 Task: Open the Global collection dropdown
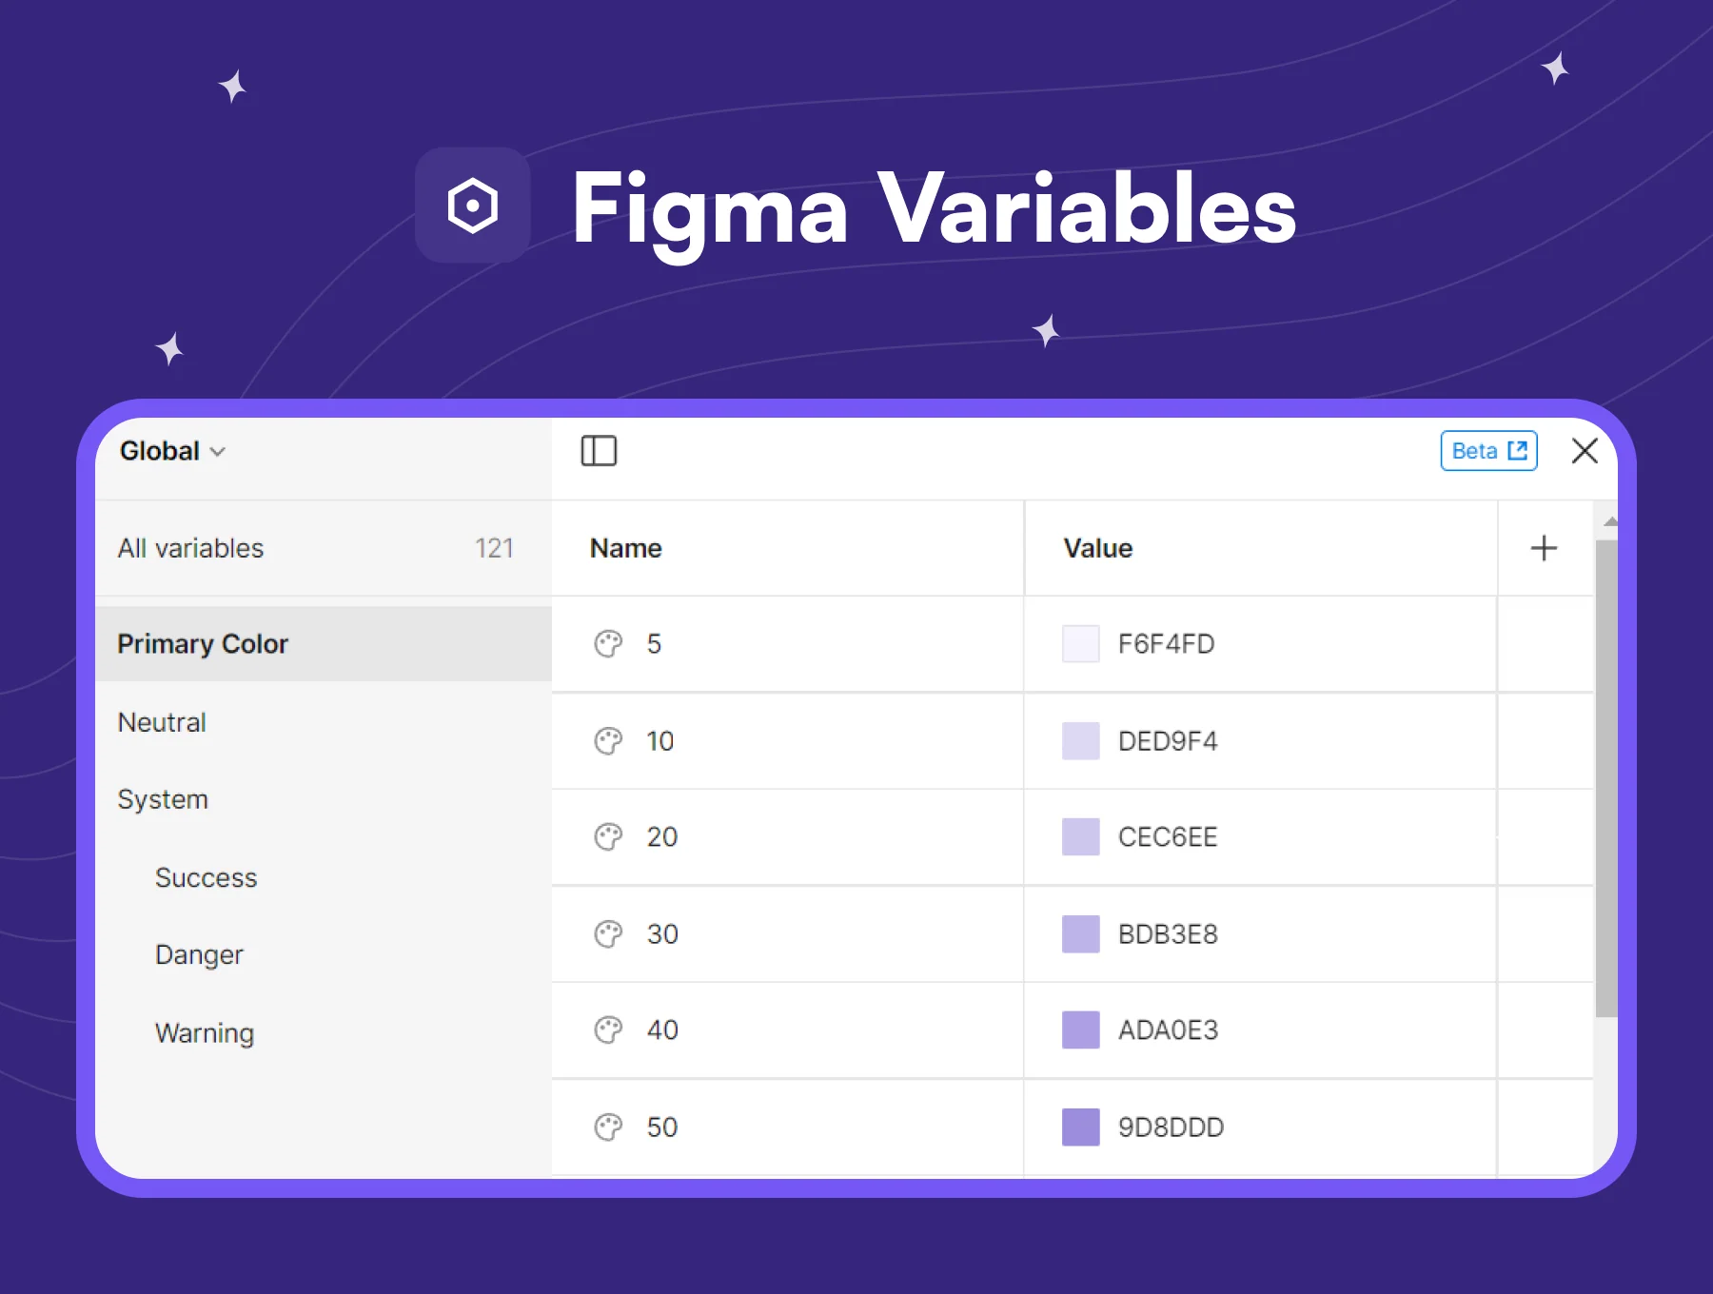(x=172, y=451)
